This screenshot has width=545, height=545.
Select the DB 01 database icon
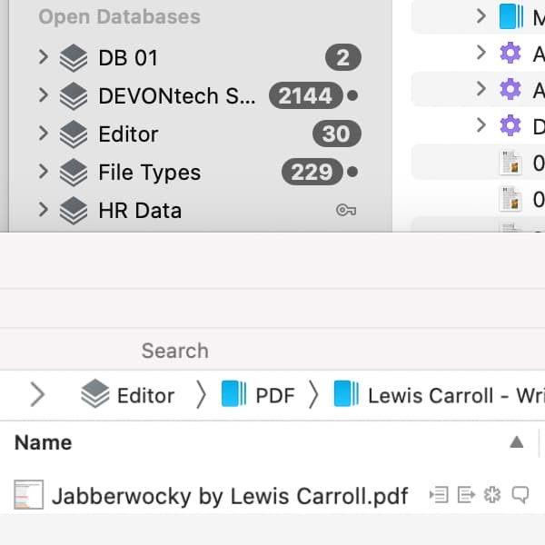point(74,58)
